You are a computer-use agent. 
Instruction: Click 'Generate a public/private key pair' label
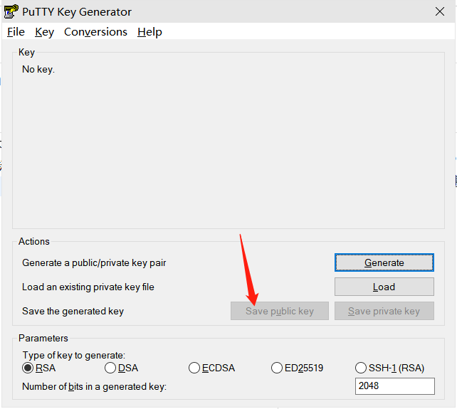pos(94,262)
